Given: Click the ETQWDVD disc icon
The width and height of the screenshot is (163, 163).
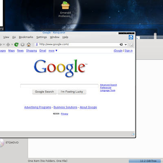Looking at the screenshot, I should (x=2, y=143).
